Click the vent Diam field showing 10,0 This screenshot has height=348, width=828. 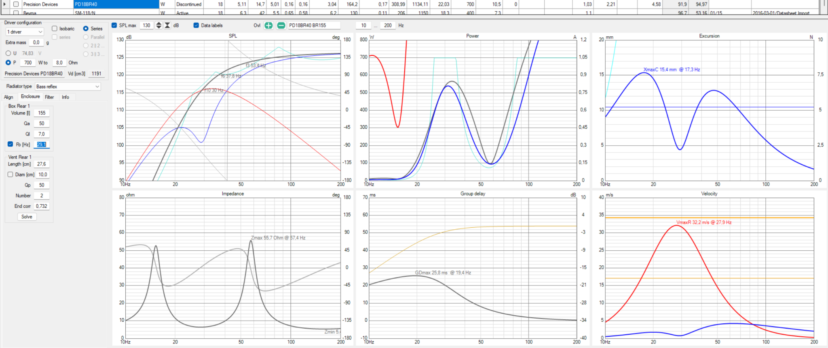click(x=43, y=174)
